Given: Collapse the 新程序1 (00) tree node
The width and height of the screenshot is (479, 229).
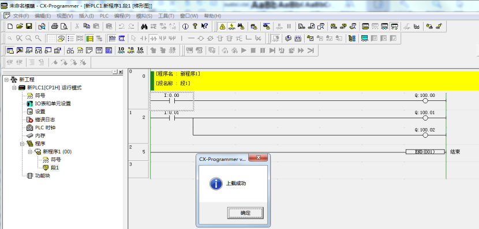Looking at the screenshot, I should tap(30, 152).
